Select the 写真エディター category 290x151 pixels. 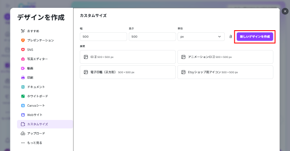pos(45,59)
